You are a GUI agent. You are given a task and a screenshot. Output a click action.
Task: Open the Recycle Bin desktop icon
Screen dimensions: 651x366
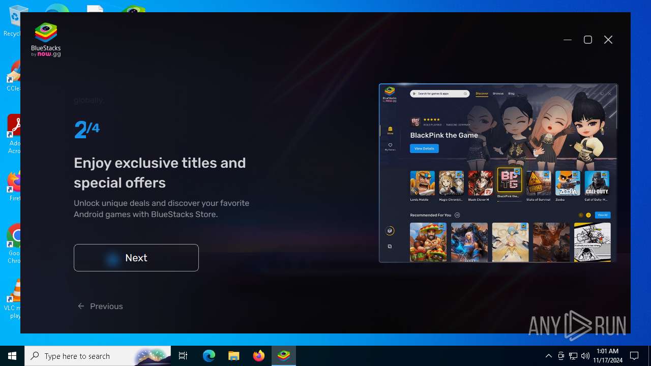coord(11,21)
